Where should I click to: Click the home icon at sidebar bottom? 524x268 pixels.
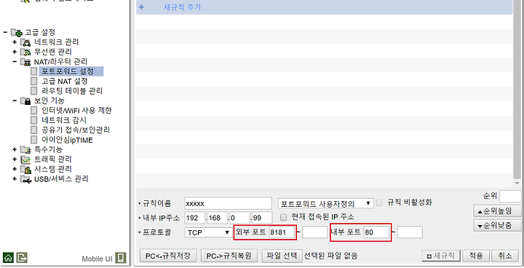coord(8,258)
